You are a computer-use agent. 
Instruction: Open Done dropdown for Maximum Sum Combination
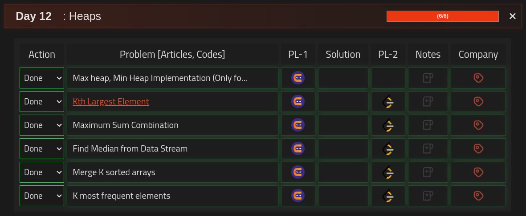coord(42,125)
